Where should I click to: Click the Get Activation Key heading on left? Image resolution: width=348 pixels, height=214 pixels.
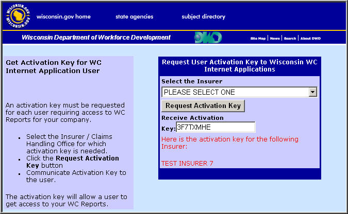coord(53,66)
